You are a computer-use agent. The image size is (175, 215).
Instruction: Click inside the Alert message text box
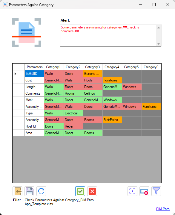(111, 36)
